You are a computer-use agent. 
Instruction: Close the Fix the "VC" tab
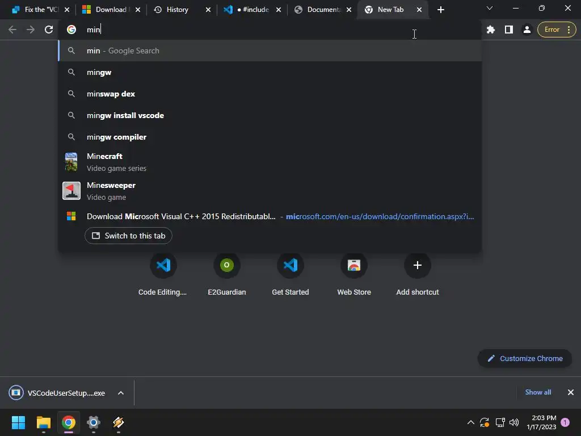point(67,10)
